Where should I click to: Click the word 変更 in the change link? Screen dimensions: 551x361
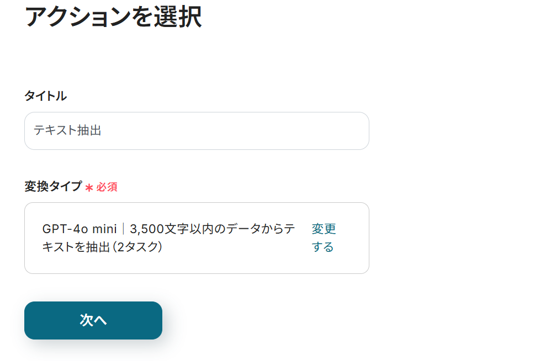pyautogui.click(x=325, y=229)
